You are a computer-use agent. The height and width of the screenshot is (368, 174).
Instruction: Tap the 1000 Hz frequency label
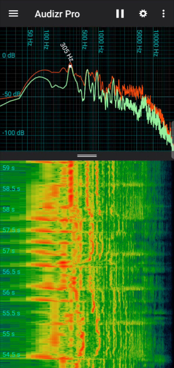pos(101,41)
